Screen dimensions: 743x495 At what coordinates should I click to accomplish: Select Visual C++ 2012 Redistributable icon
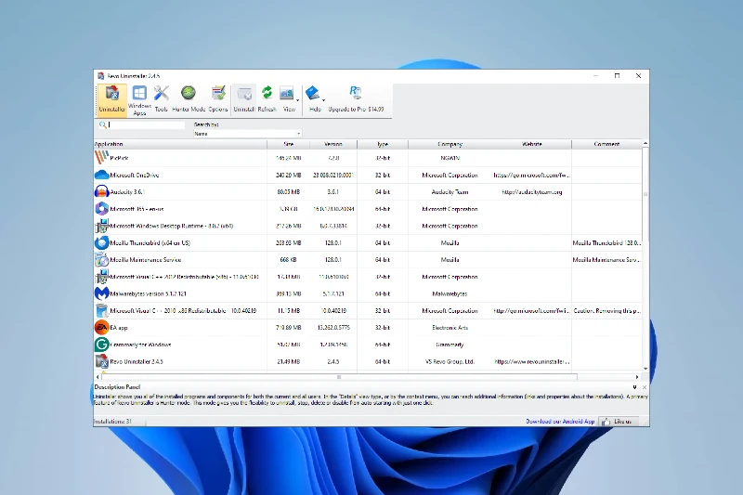tap(101, 277)
